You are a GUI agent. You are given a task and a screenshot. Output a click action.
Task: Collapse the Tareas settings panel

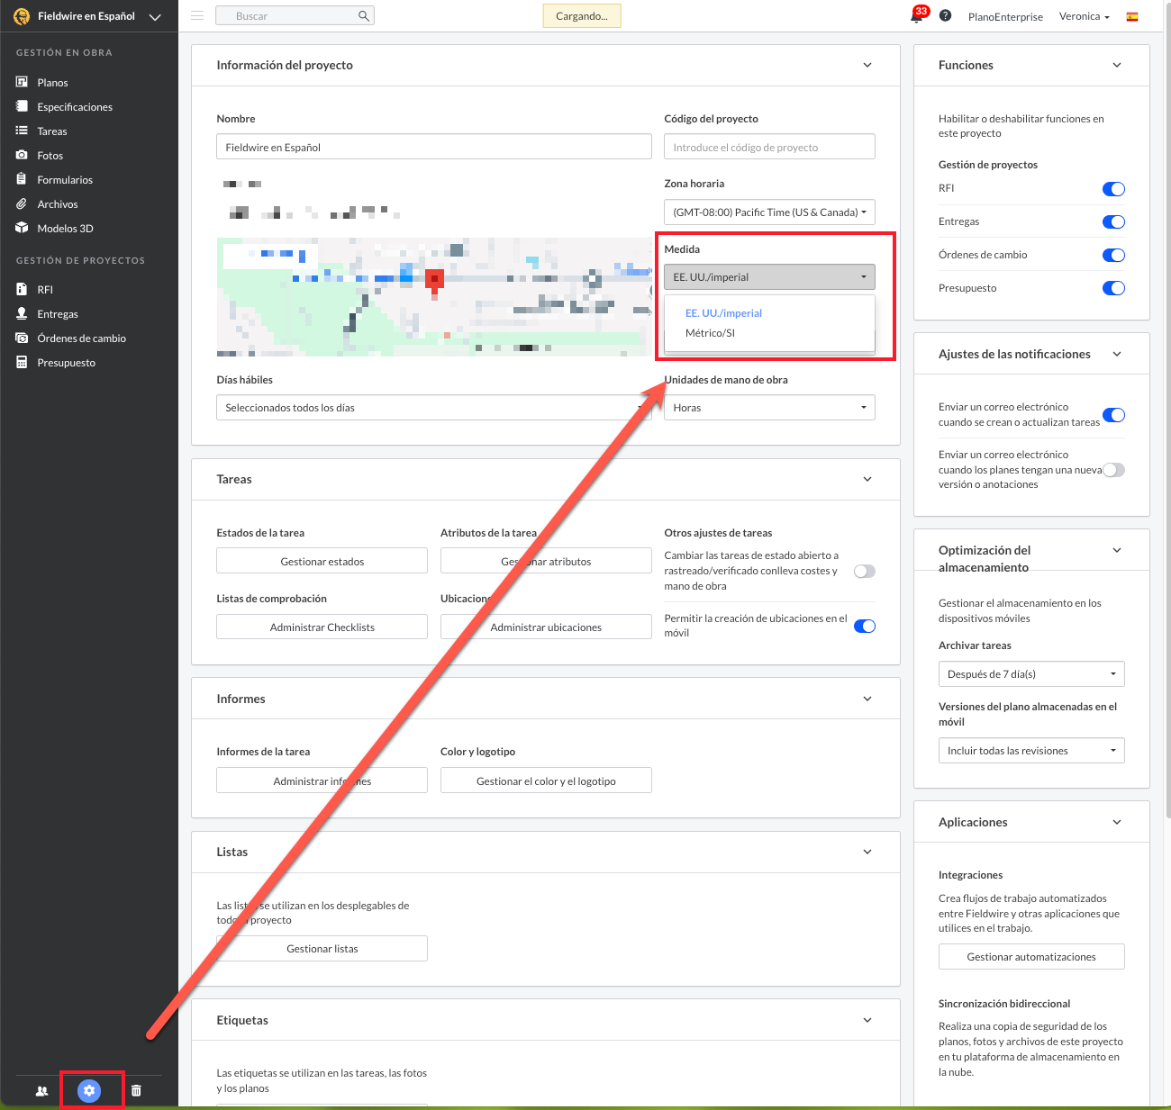pos(867,479)
